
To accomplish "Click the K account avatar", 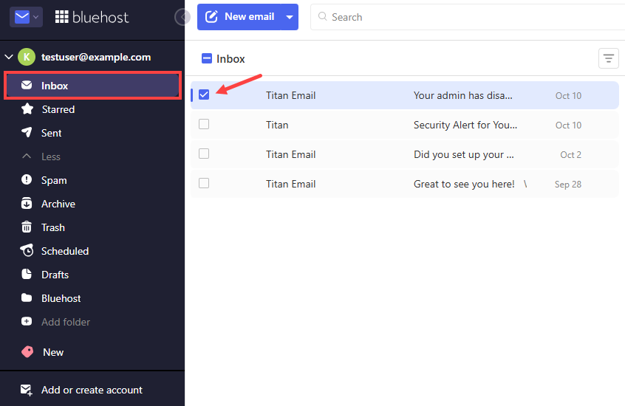I will [27, 57].
